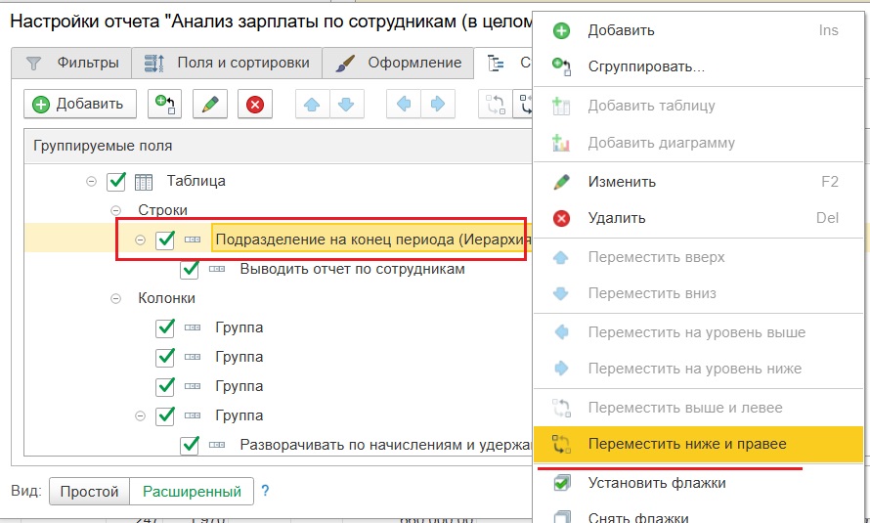Switch to Поля и сортировки tab
Screen dimensions: 870x523
227,63
